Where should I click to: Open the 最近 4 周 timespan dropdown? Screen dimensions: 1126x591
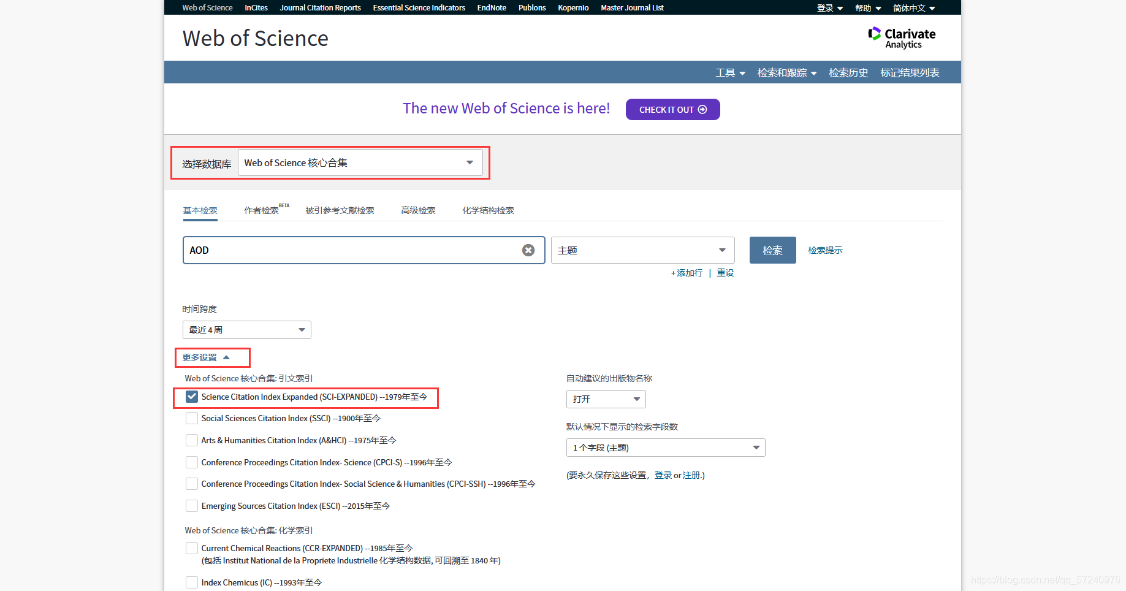(247, 330)
